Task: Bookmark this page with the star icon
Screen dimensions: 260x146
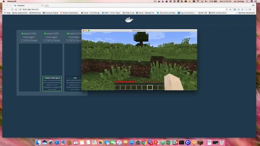Action: [230, 9]
